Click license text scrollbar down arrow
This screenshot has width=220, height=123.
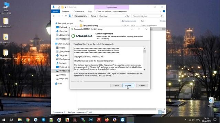tap(144, 69)
